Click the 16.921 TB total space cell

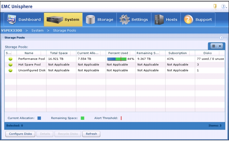pos(56,59)
